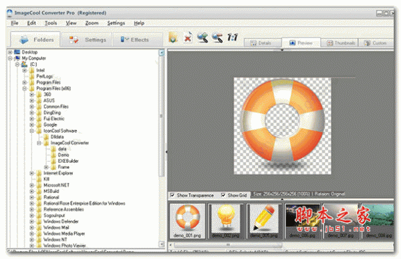The height and width of the screenshot is (259, 401).
Task: Switch to the Folders tab
Action: point(35,39)
